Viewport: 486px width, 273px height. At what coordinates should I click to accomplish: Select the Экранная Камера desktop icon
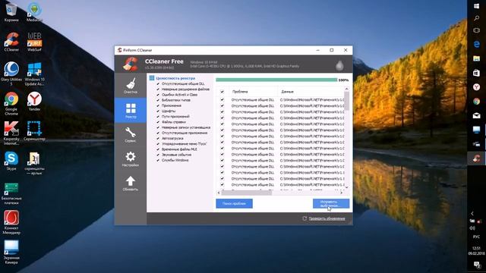pyautogui.click(x=11, y=253)
